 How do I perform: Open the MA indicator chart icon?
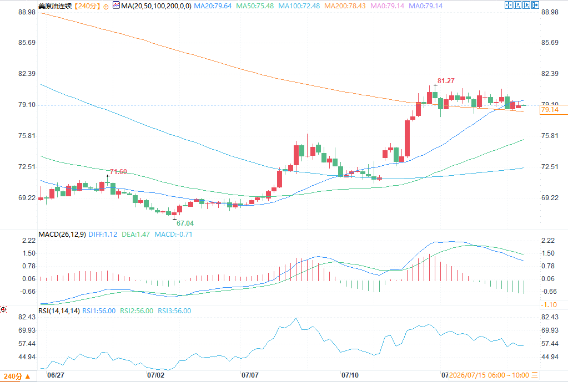coord(116,6)
